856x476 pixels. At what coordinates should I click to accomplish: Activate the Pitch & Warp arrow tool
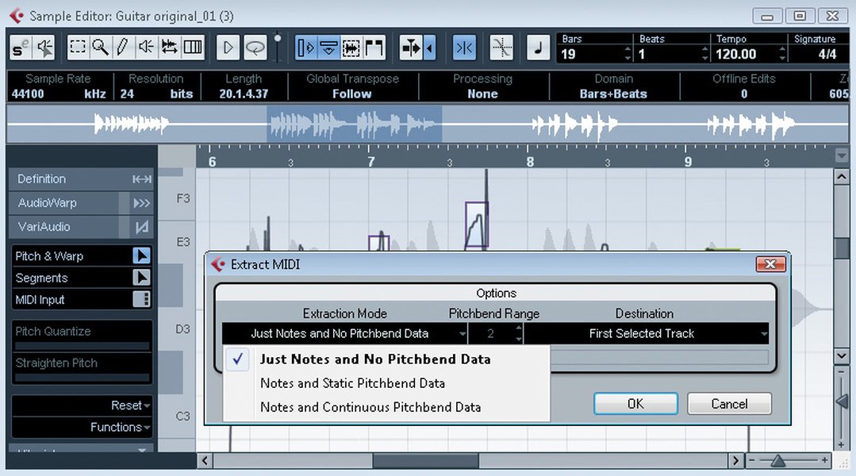coord(141,255)
